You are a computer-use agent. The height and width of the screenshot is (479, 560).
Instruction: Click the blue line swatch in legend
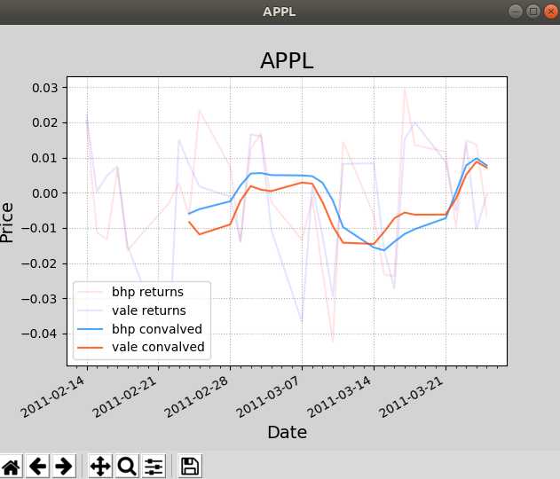coord(91,329)
